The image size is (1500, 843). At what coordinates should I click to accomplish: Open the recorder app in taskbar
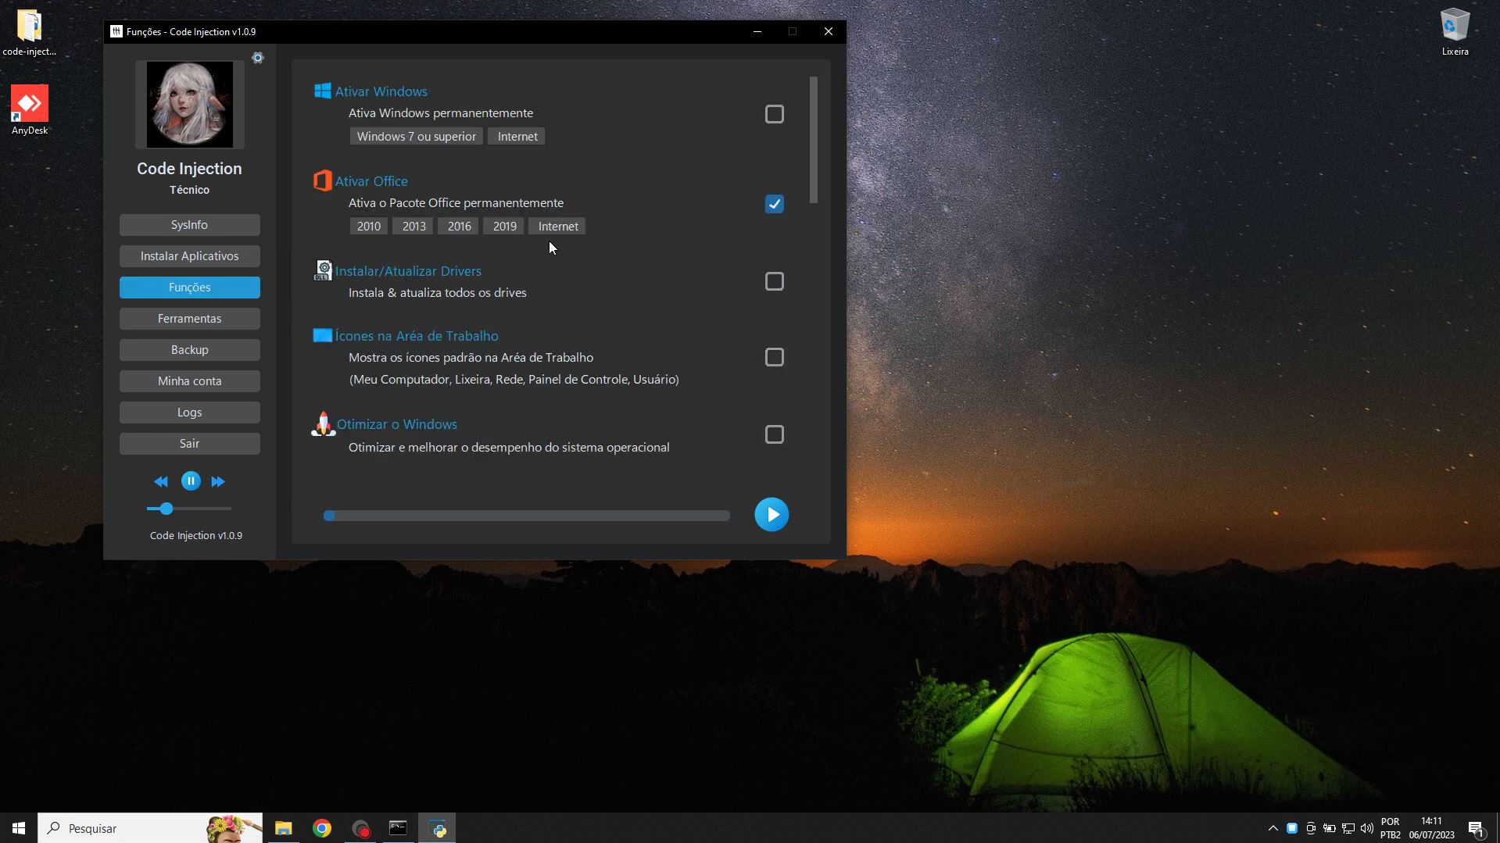point(360,828)
